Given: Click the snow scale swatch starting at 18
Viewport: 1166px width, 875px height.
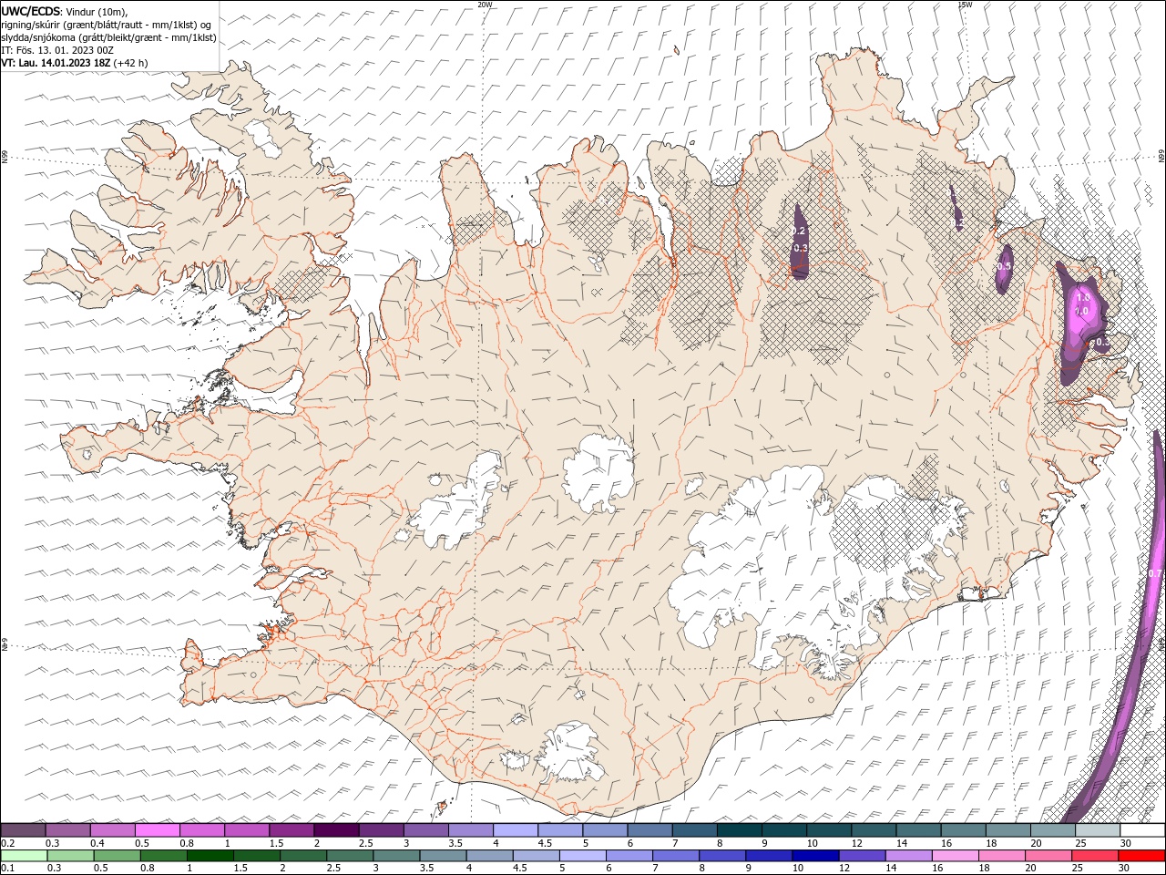Looking at the screenshot, I should click(x=1008, y=830).
